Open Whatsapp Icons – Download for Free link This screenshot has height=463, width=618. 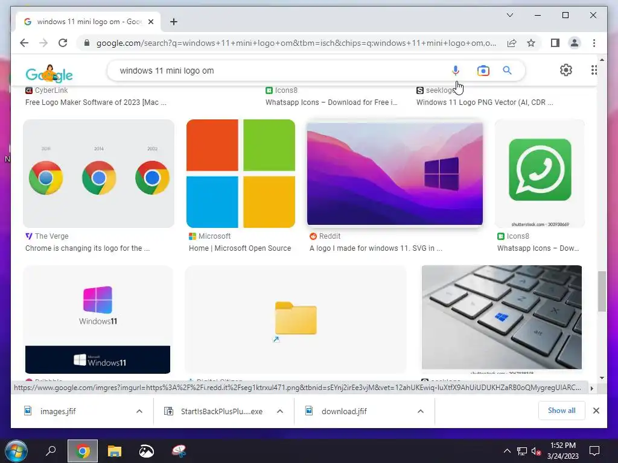(331, 102)
